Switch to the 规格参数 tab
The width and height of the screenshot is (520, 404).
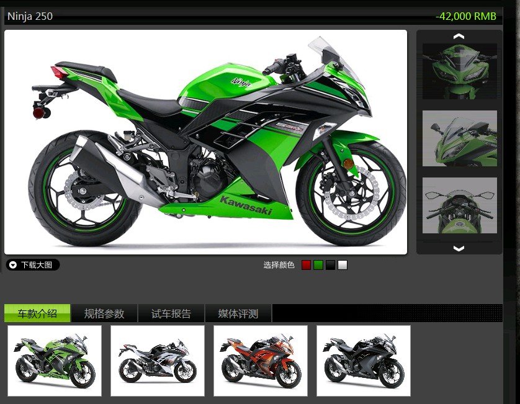104,313
